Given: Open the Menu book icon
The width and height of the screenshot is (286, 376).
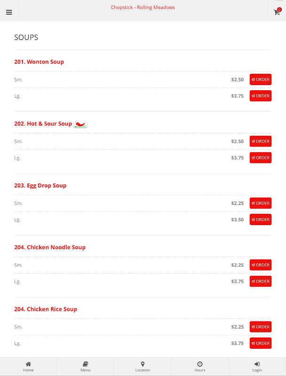Looking at the screenshot, I should 86,364.
